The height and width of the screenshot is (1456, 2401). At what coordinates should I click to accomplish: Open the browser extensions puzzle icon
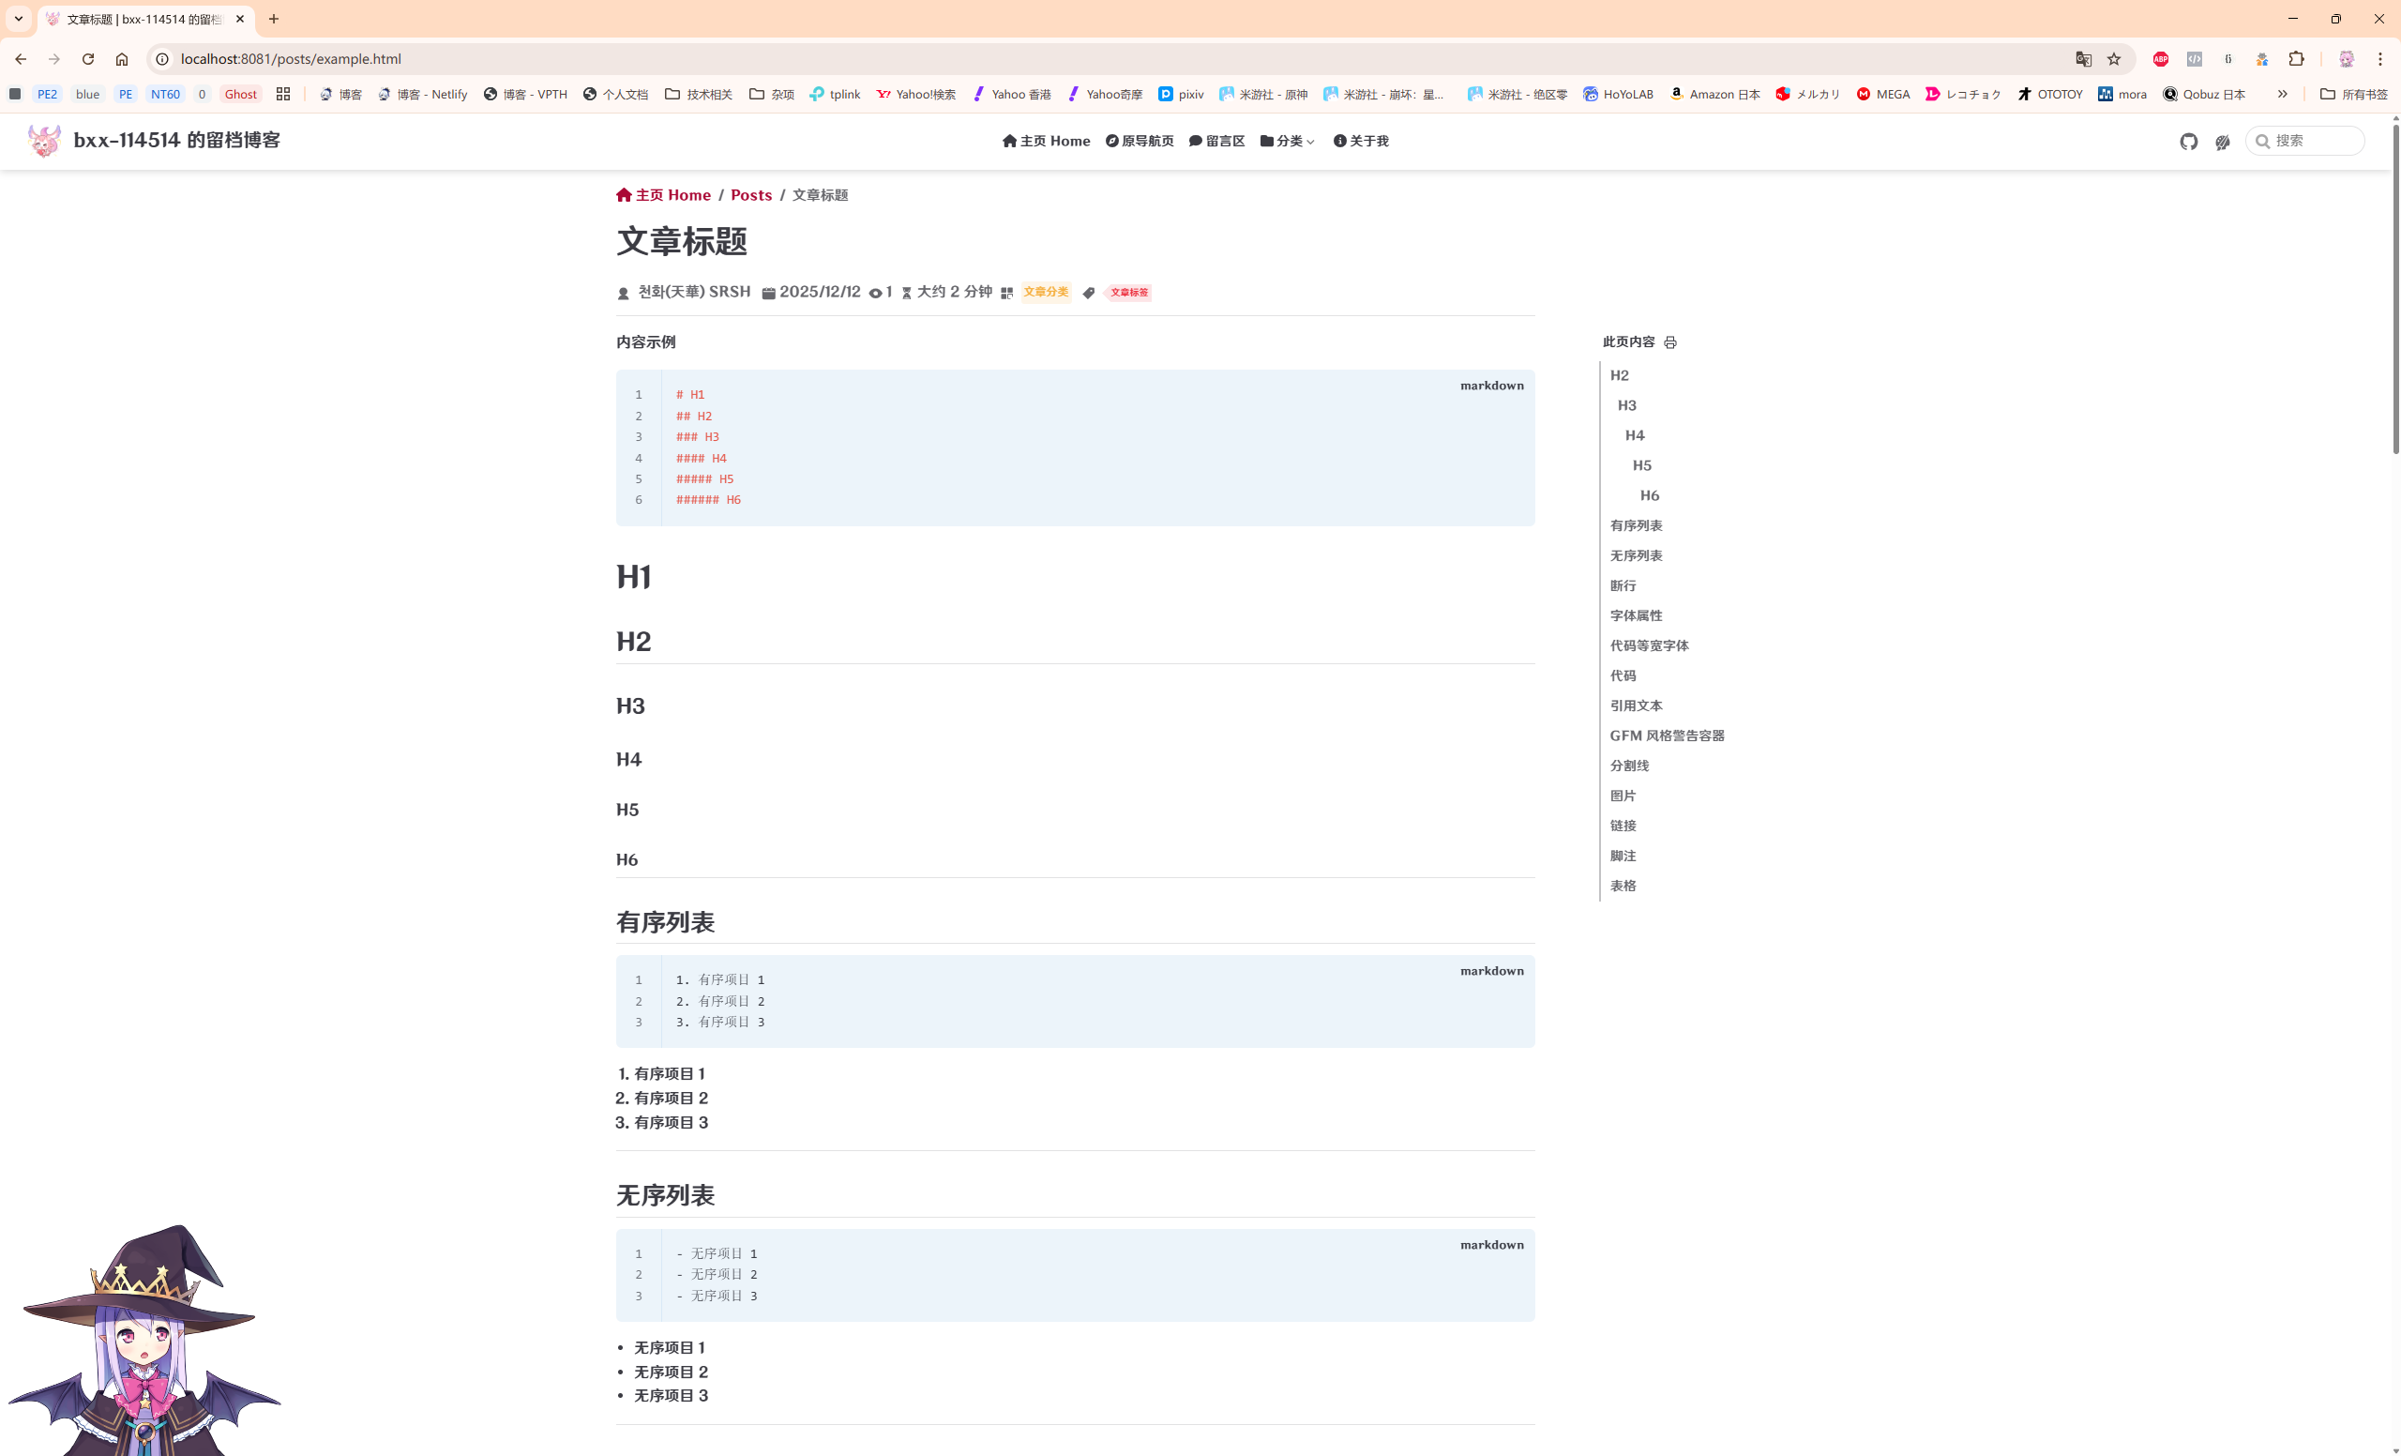click(2296, 59)
